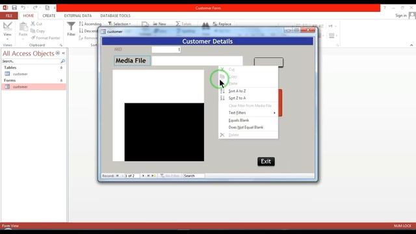
Task: Click the Cut scissors icon in ribbon
Action: point(33,24)
